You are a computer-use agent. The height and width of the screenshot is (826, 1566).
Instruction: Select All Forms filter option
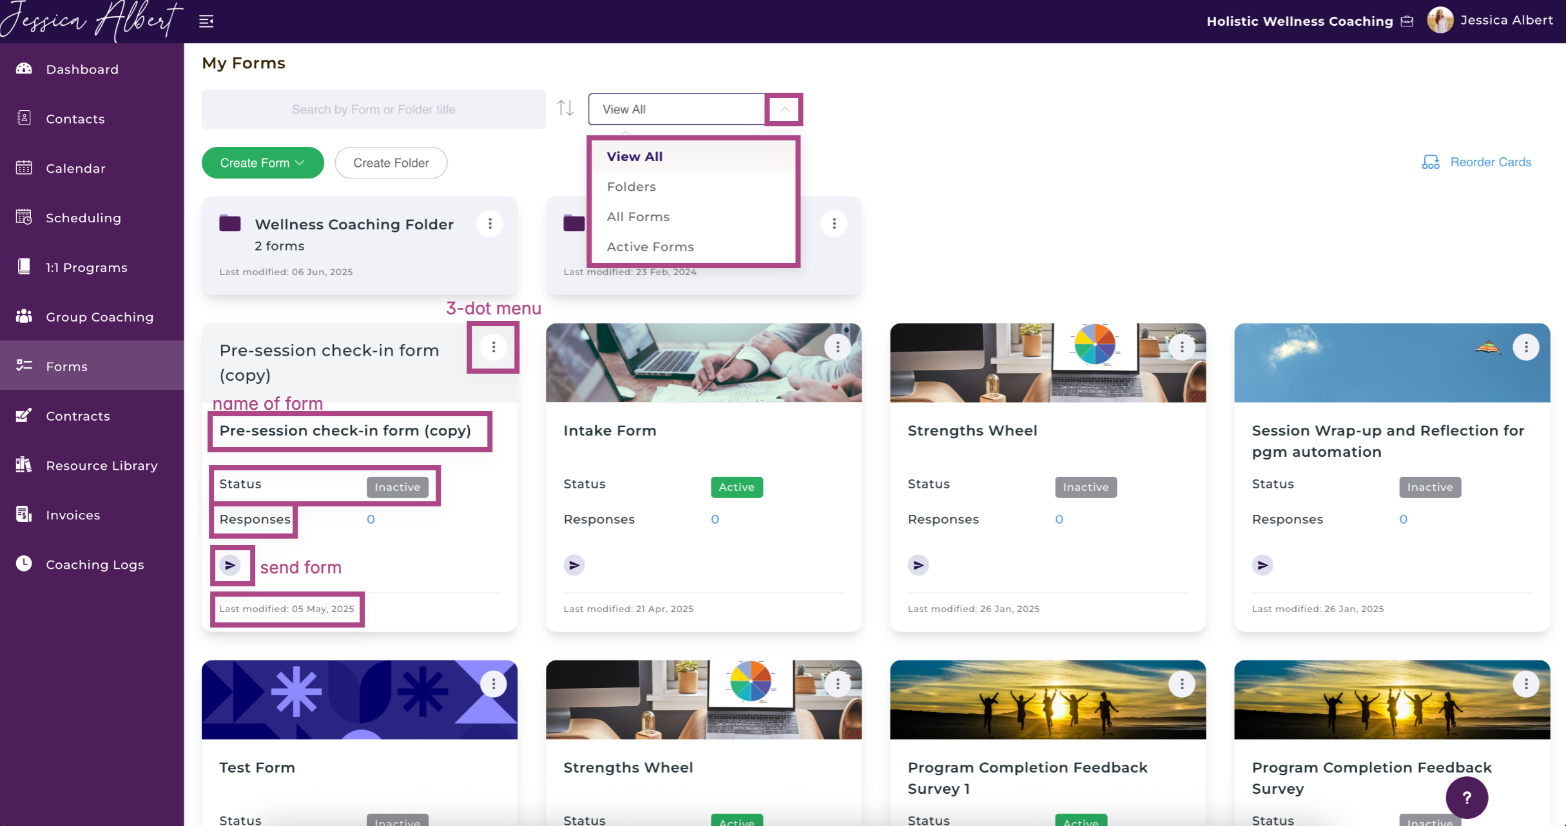tap(694, 216)
